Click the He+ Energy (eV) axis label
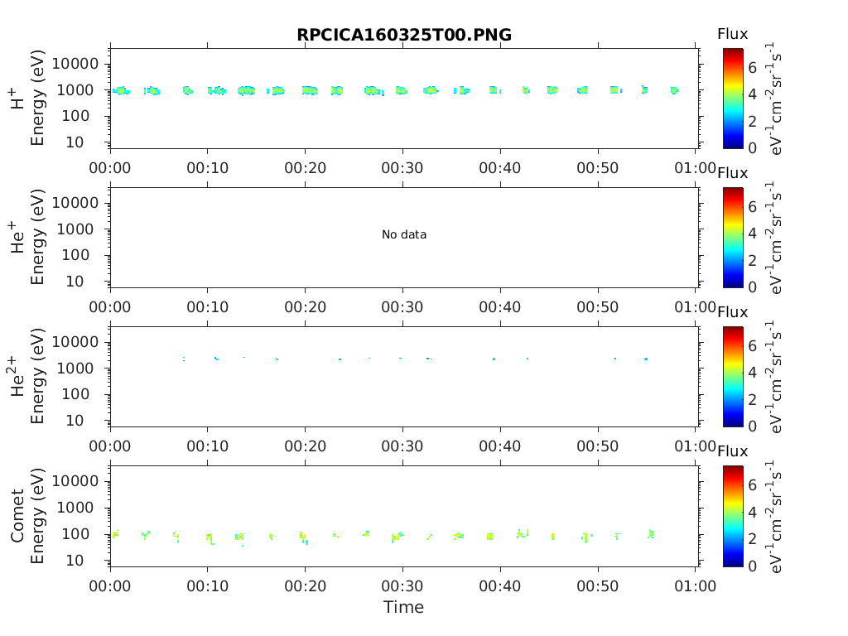The image size is (848, 636). coord(36,238)
